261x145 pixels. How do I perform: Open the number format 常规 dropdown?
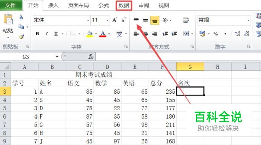pyautogui.click(x=248, y=20)
